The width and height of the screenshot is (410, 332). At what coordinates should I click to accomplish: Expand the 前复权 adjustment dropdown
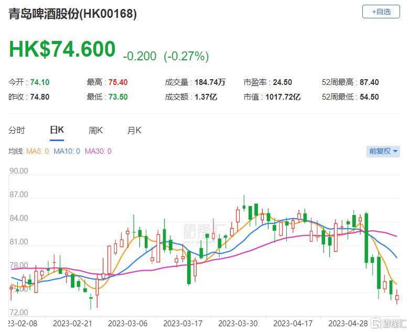click(383, 151)
